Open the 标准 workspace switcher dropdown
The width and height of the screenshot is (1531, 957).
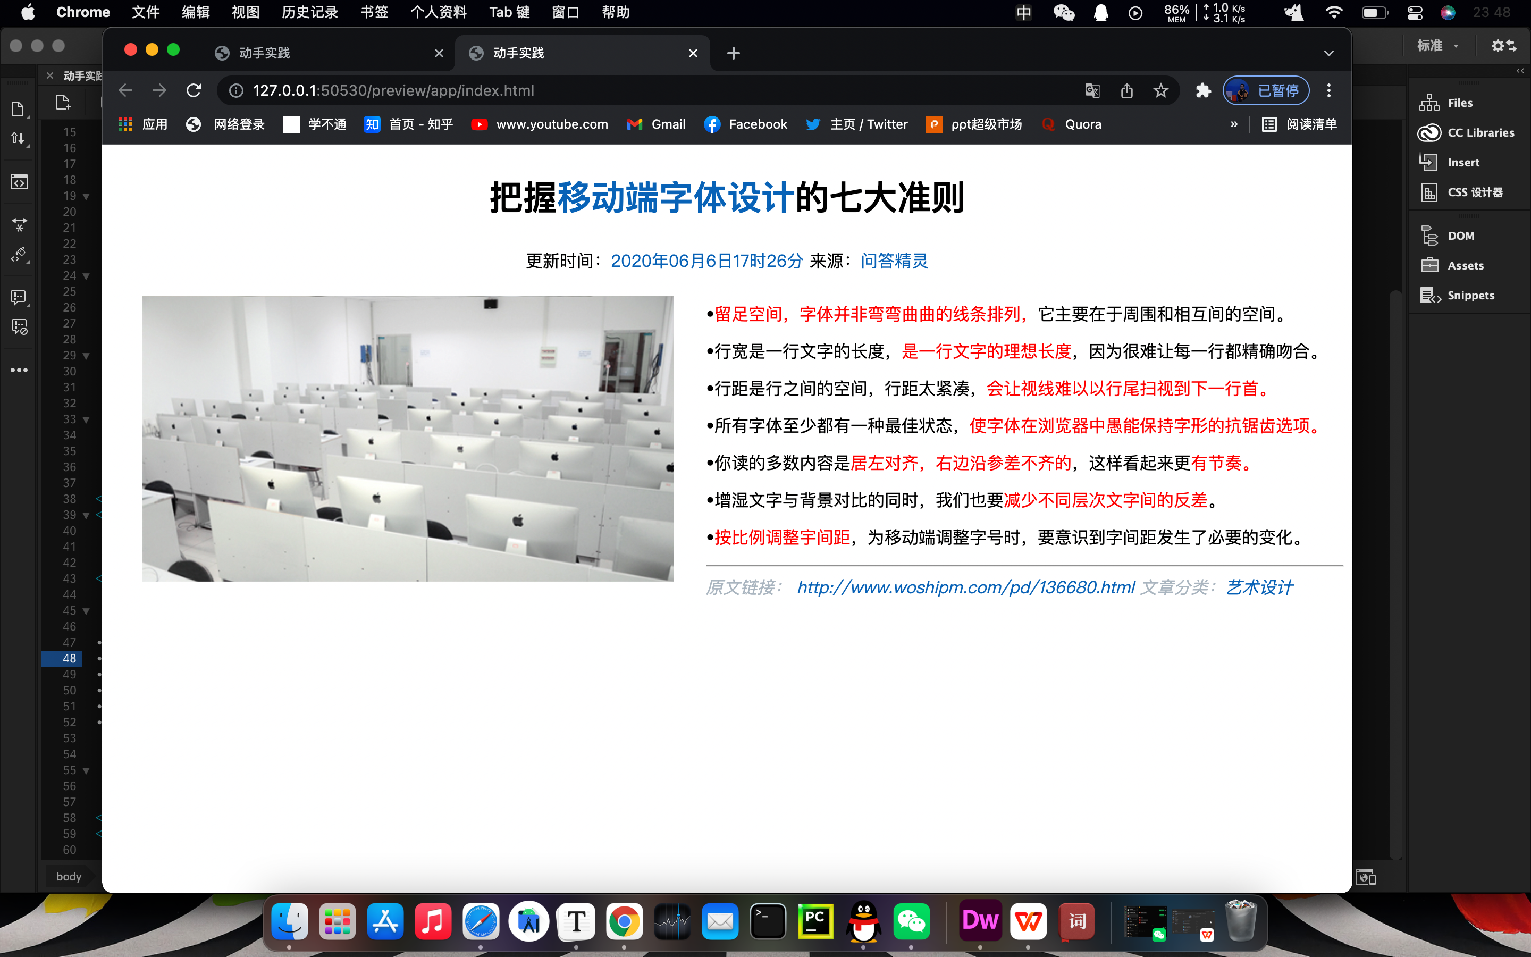(x=1439, y=45)
